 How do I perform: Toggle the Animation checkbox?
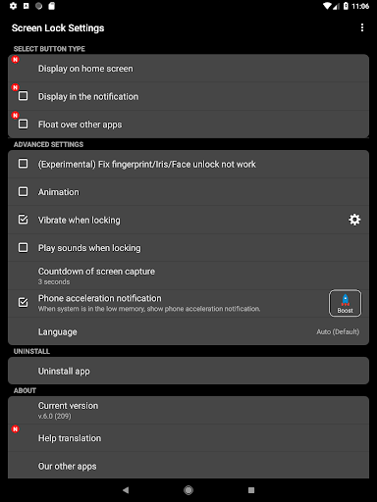coord(23,191)
